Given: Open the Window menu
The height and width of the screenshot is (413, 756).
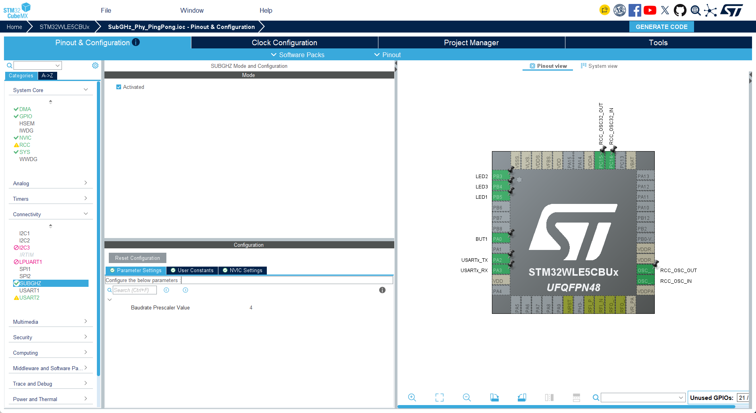Looking at the screenshot, I should (192, 10).
